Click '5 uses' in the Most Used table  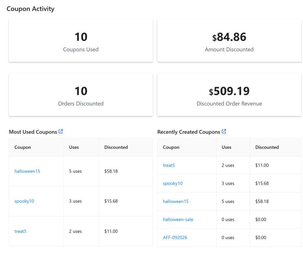pyautogui.click(x=75, y=171)
